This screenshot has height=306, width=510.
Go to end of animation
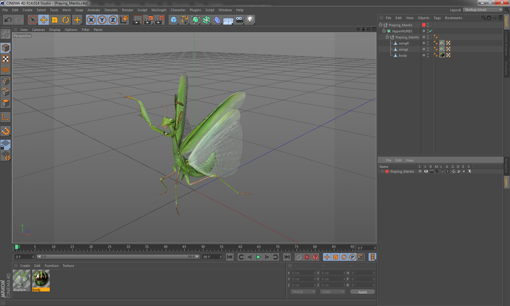[x=287, y=257]
